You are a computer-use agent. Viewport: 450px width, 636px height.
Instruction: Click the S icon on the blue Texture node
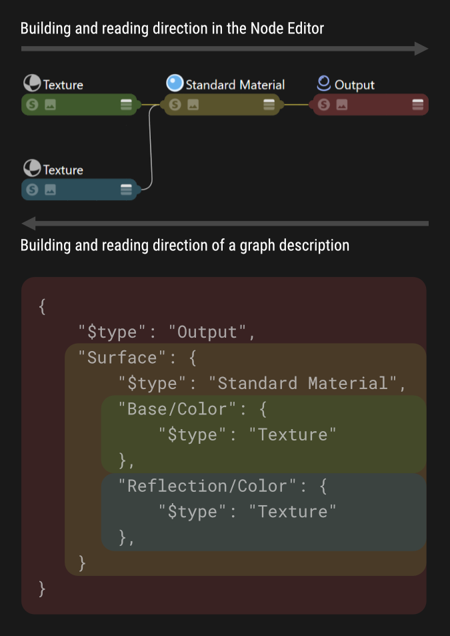click(x=32, y=190)
